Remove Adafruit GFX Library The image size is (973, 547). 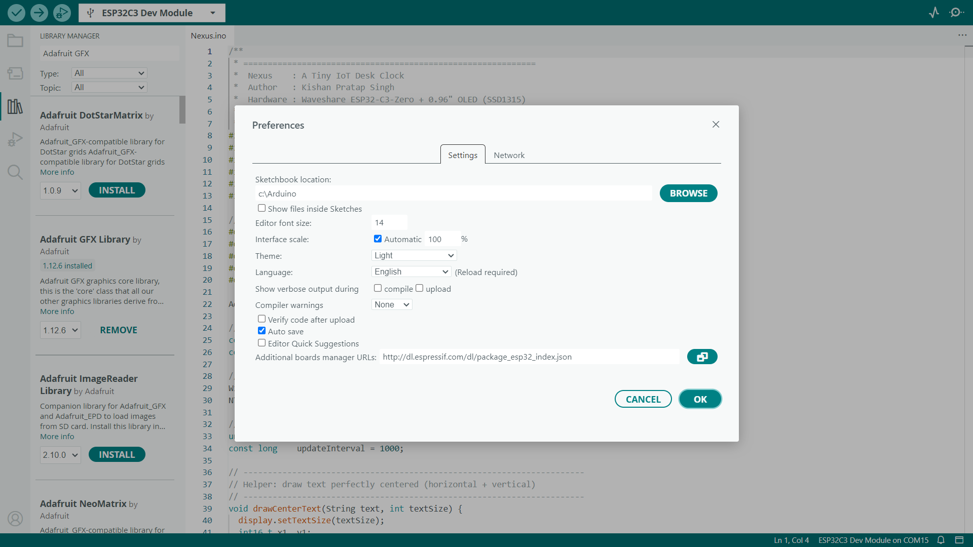click(x=119, y=330)
